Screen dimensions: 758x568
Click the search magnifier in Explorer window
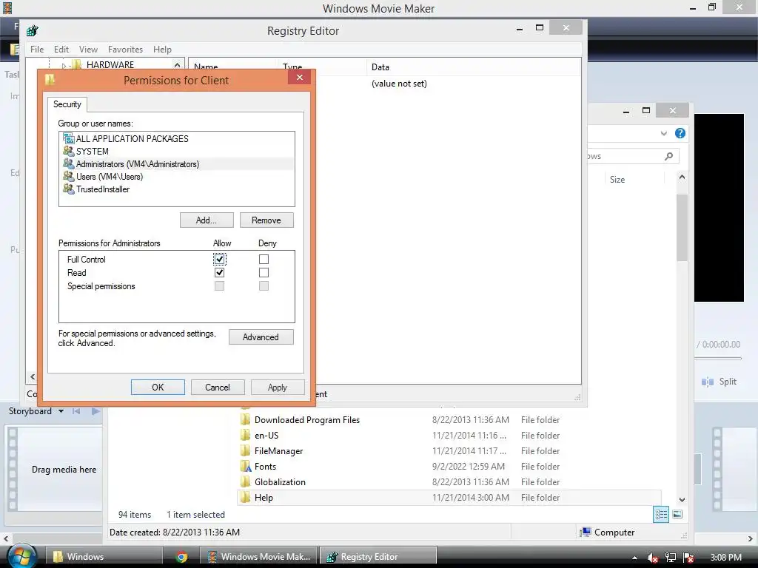point(668,156)
